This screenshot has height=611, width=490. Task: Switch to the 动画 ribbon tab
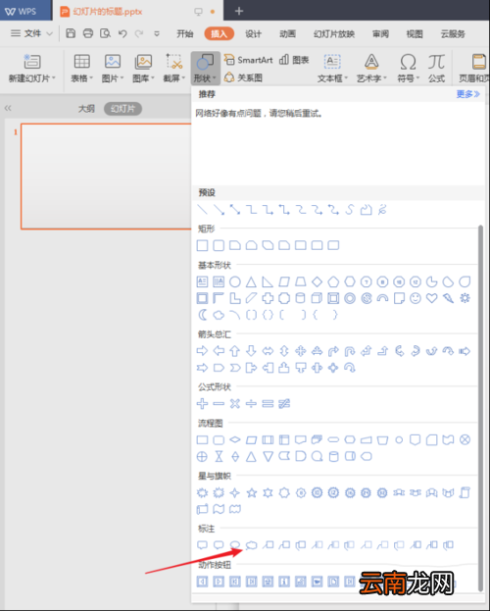287,34
